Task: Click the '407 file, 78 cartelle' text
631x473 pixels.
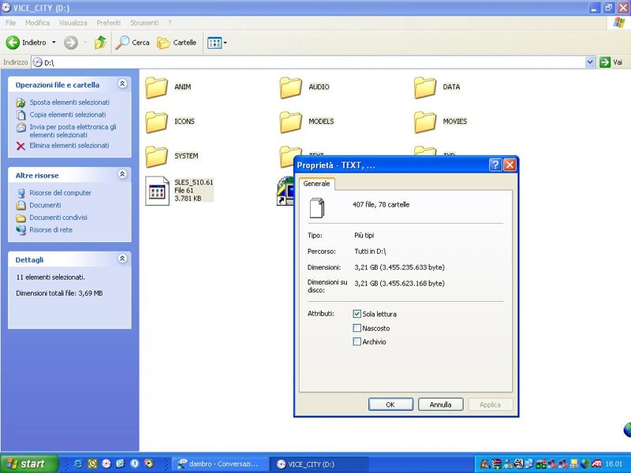Action: [381, 205]
